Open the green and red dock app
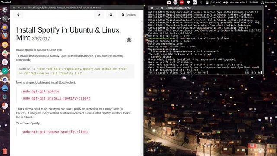277x156 pixels. click(5, 53)
